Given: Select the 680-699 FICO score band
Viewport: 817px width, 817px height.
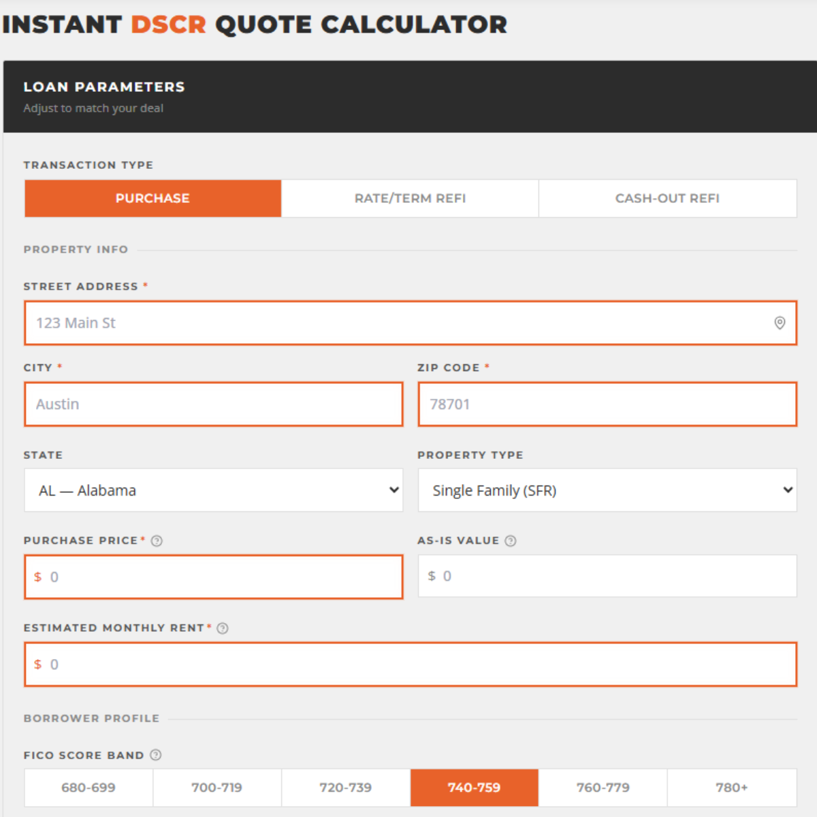Looking at the screenshot, I should point(89,788).
